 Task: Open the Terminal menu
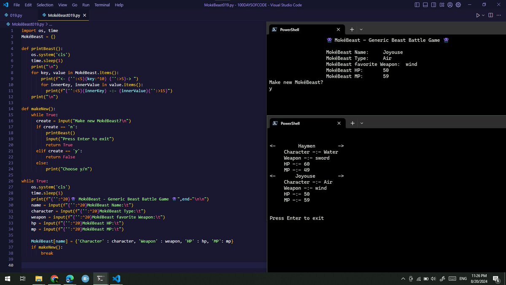102,5
